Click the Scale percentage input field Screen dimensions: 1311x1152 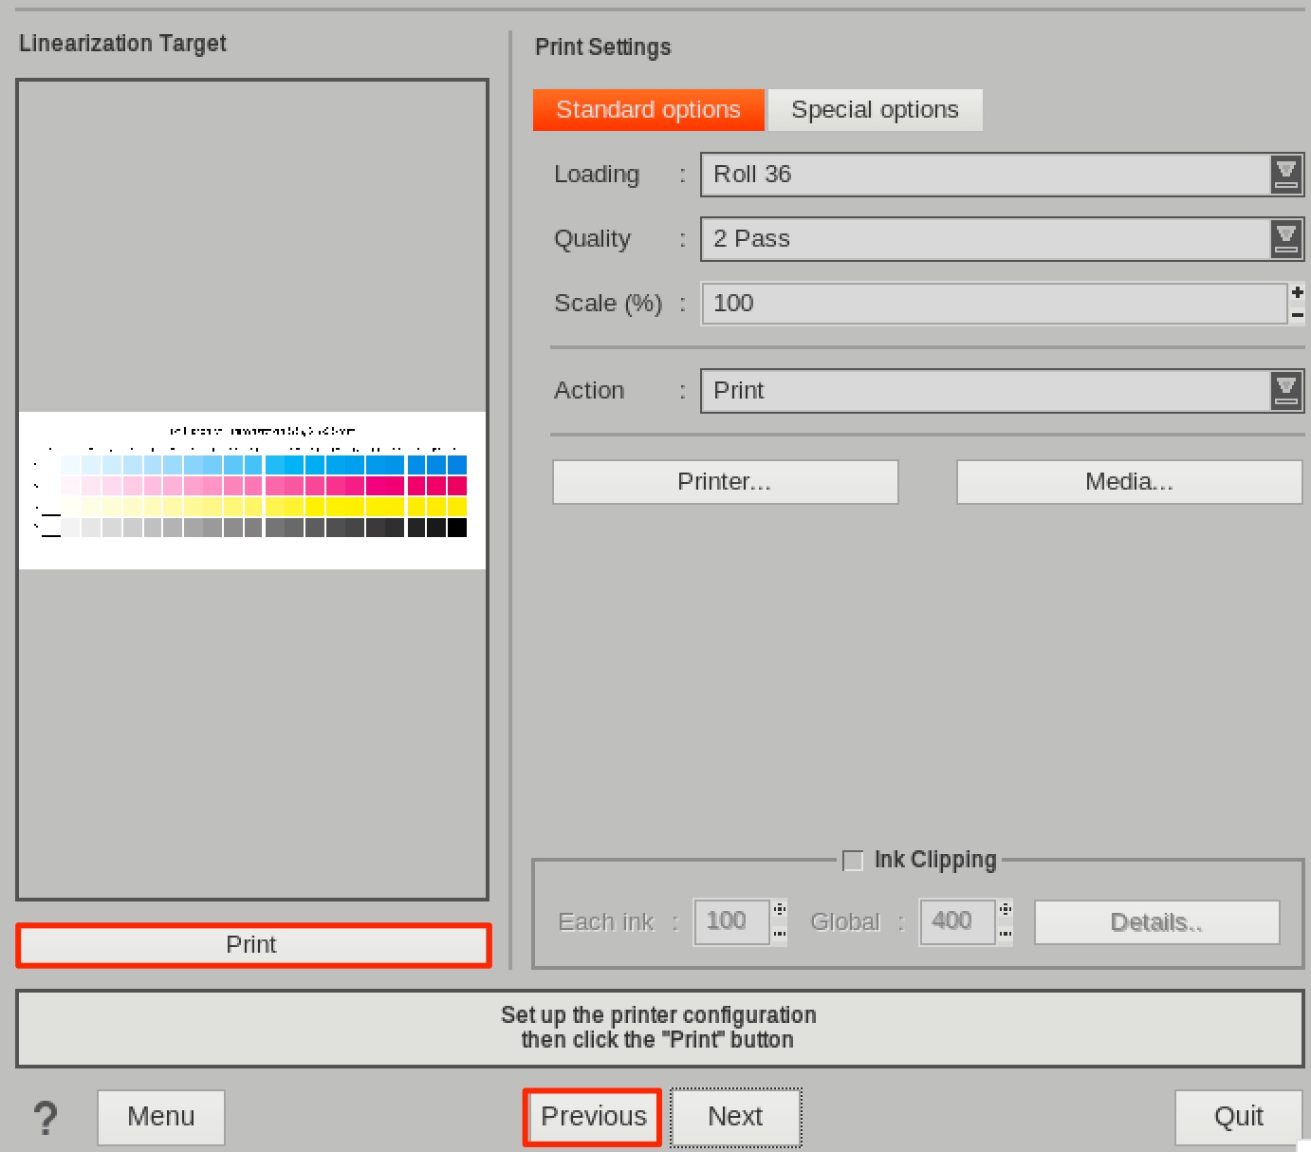pyautogui.click(x=992, y=304)
